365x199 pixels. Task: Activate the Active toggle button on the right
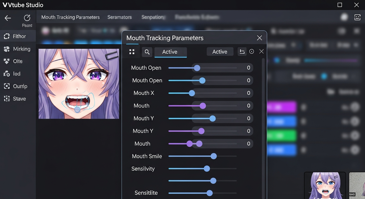220,51
